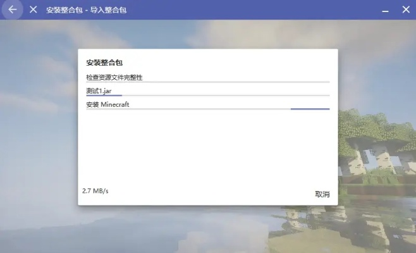Click the back arrow in title bar
The width and height of the screenshot is (416, 253).
tap(12, 9)
